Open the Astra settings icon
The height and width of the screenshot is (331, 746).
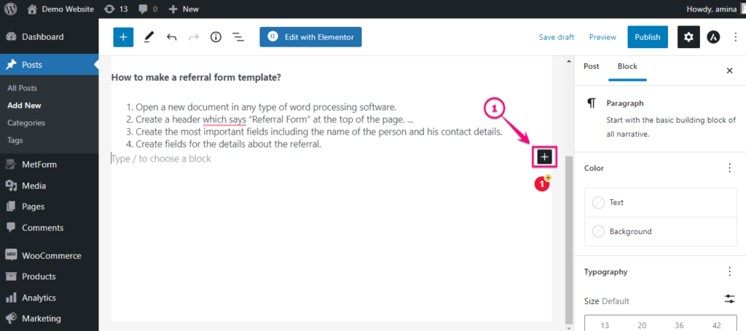click(712, 37)
